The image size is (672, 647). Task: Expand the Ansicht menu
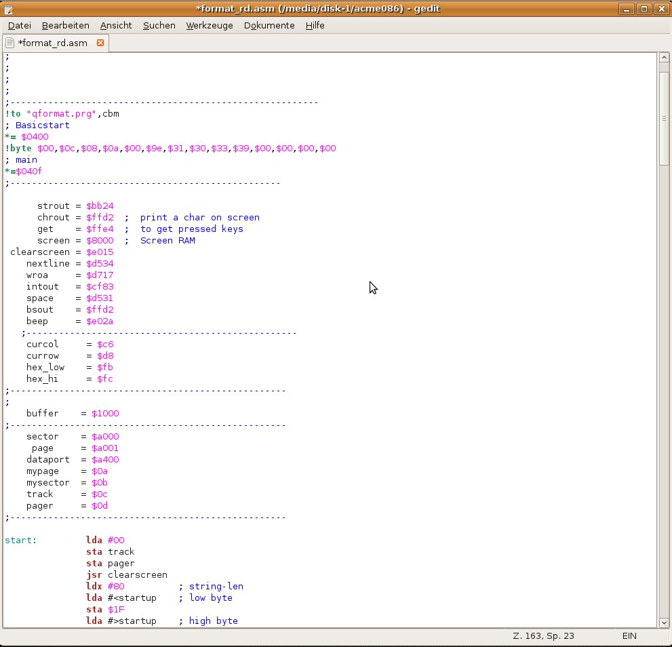[x=116, y=25]
